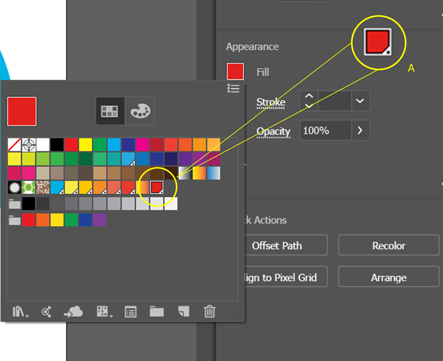
Task: Open the Swatches panel flyout menu
Action: point(234,88)
